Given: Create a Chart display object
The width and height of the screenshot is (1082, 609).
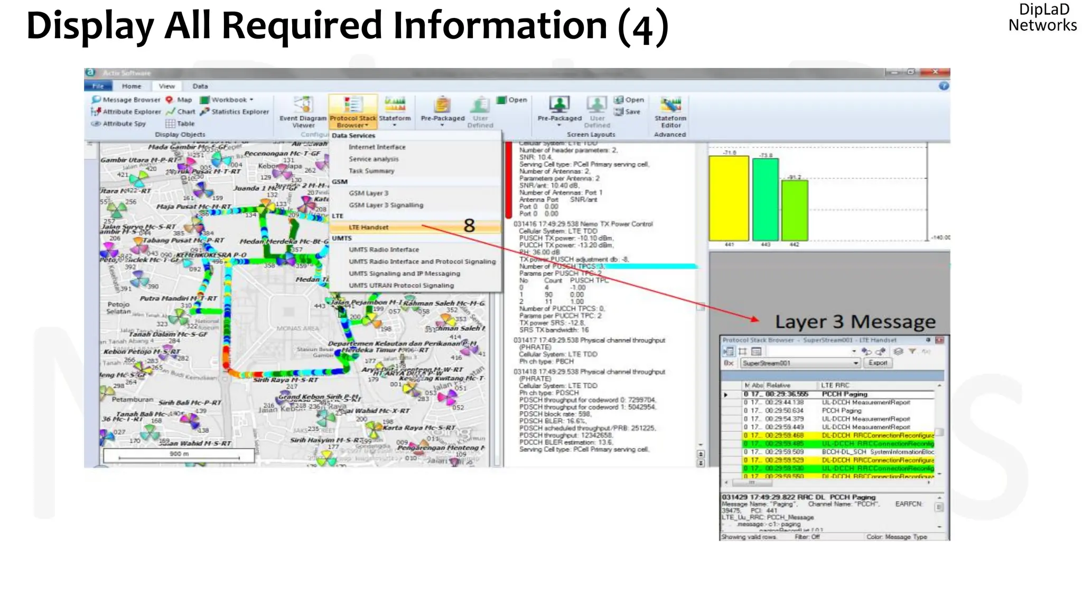Looking at the screenshot, I should coord(180,112).
